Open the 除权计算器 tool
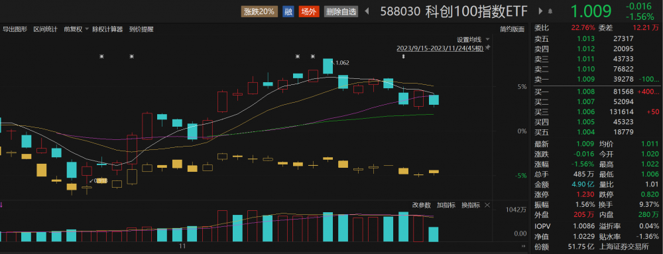 tap(108, 30)
